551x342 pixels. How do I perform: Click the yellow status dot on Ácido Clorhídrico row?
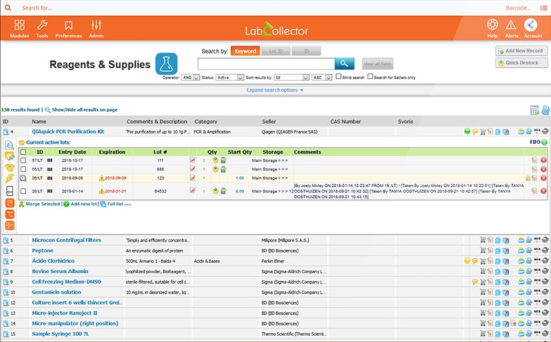[467, 261]
